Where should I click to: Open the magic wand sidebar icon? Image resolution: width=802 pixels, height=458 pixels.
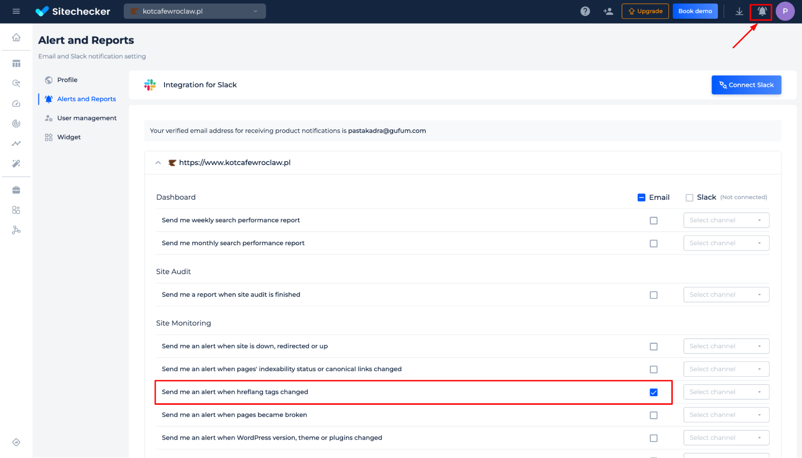point(16,163)
